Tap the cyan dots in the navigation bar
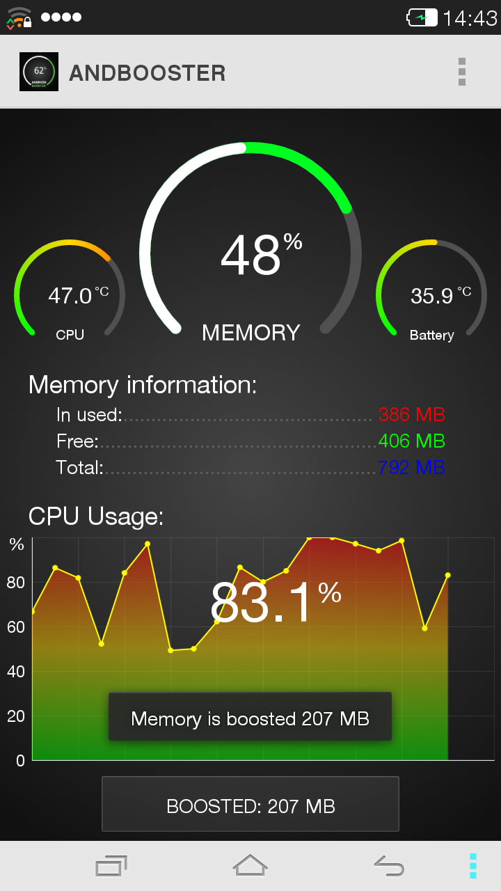501x891 pixels. (x=473, y=866)
